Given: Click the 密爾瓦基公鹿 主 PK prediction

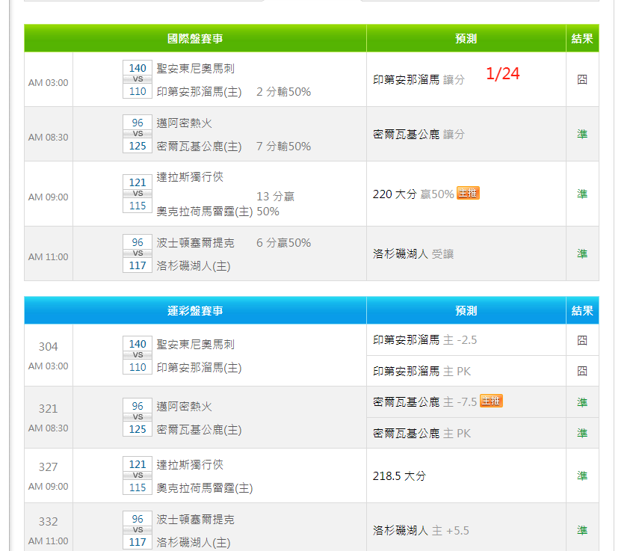Looking at the screenshot, I should 422,433.
